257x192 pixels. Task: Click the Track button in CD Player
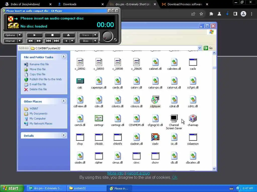[86, 35]
